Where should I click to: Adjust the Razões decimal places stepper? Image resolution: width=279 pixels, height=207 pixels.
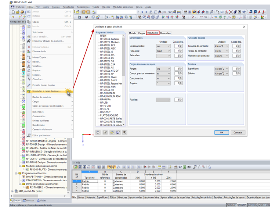[181, 100]
